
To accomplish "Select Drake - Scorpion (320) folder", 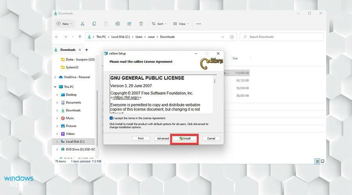I will click(x=78, y=60).
